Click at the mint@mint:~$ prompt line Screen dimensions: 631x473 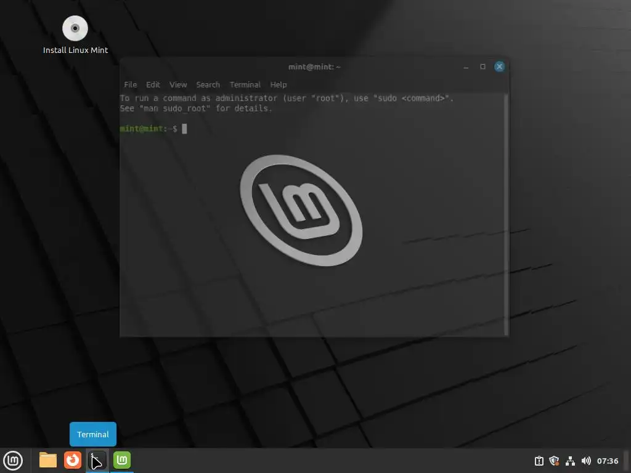coord(153,129)
